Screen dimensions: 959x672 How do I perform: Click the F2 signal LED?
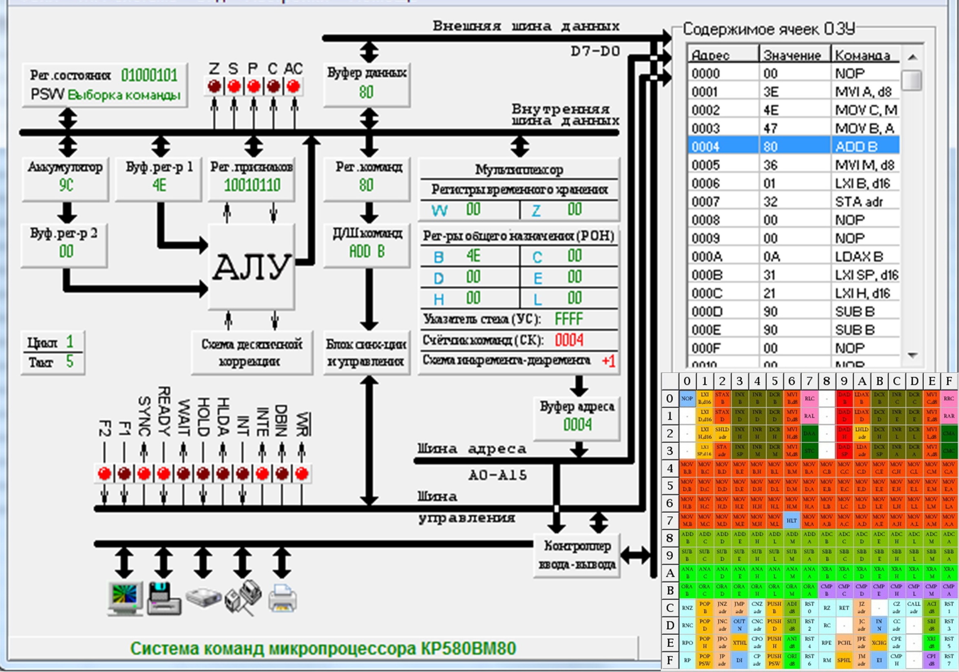pos(104,473)
